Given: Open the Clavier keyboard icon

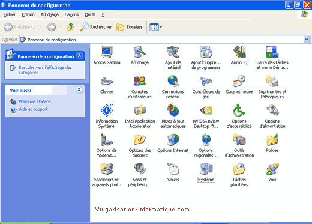Looking at the screenshot, I should 107,82.
